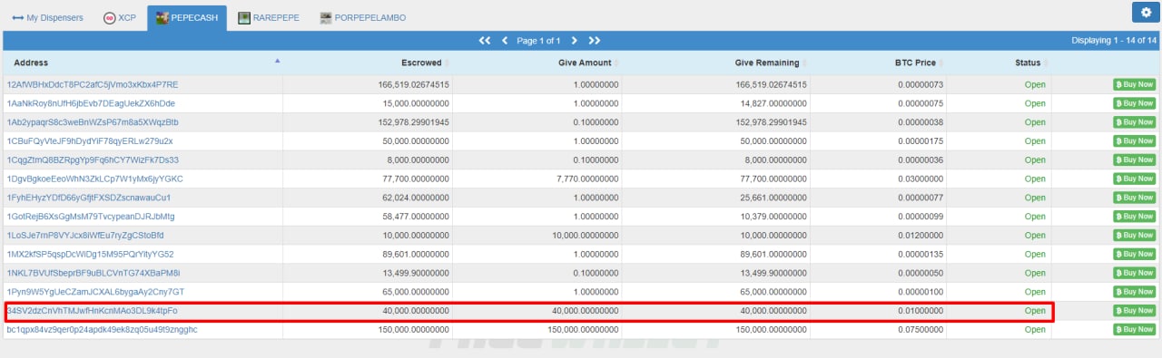Open address link starting 1CqgZtmQ8BZRpgYp9
This screenshot has height=358, width=1162.
point(93,160)
